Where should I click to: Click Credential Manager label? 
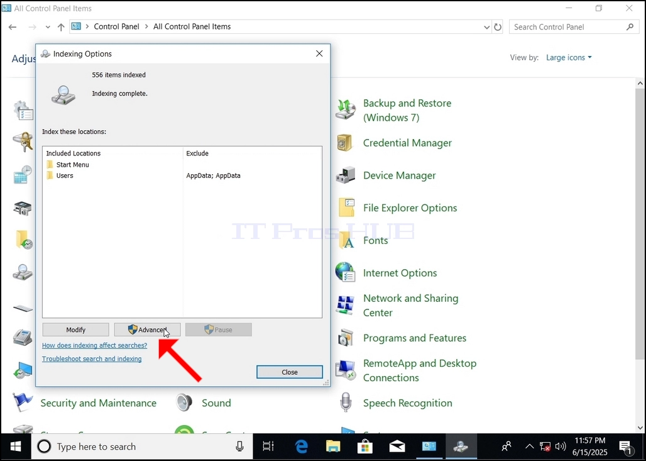point(407,143)
